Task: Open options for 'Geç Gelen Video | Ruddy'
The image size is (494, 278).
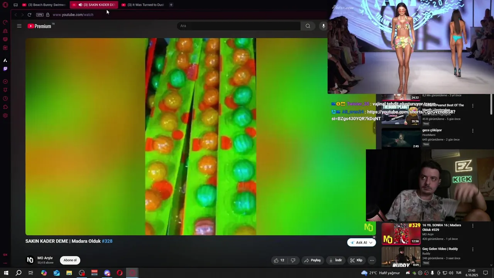Action: pos(473,249)
